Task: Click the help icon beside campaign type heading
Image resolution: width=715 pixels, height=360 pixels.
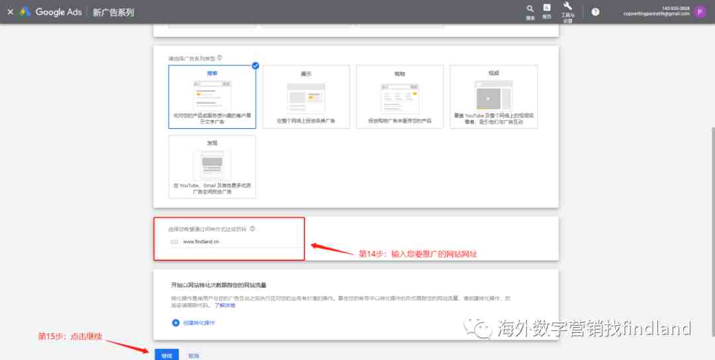Action: point(220,58)
